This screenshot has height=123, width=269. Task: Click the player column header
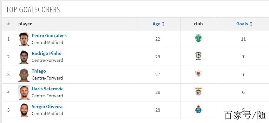(25, 24)
